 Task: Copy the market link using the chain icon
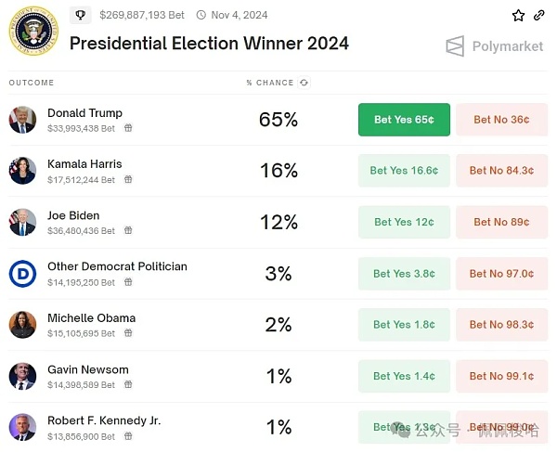pos(539,16)
